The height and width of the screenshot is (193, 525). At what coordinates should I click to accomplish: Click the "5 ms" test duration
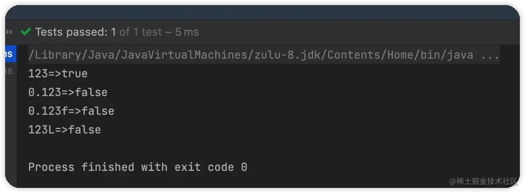click(x=187, y=32)
